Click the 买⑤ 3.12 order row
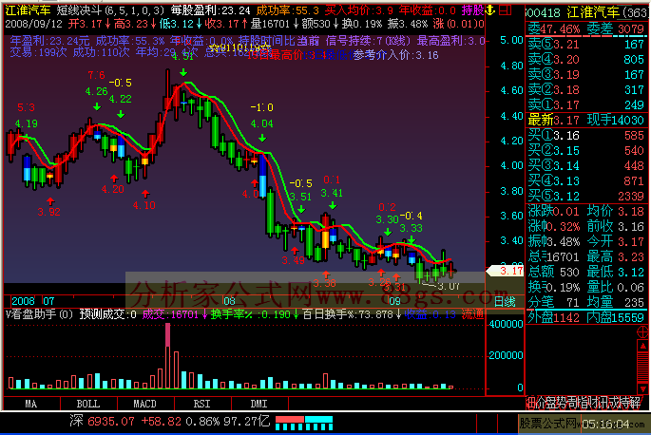651x435 pixels. click(x=585, y=197)
